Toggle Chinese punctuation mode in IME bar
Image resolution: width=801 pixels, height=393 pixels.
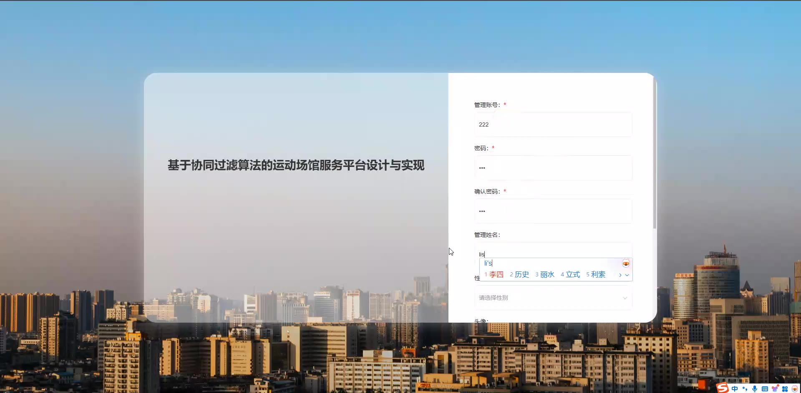click(745, 388)
